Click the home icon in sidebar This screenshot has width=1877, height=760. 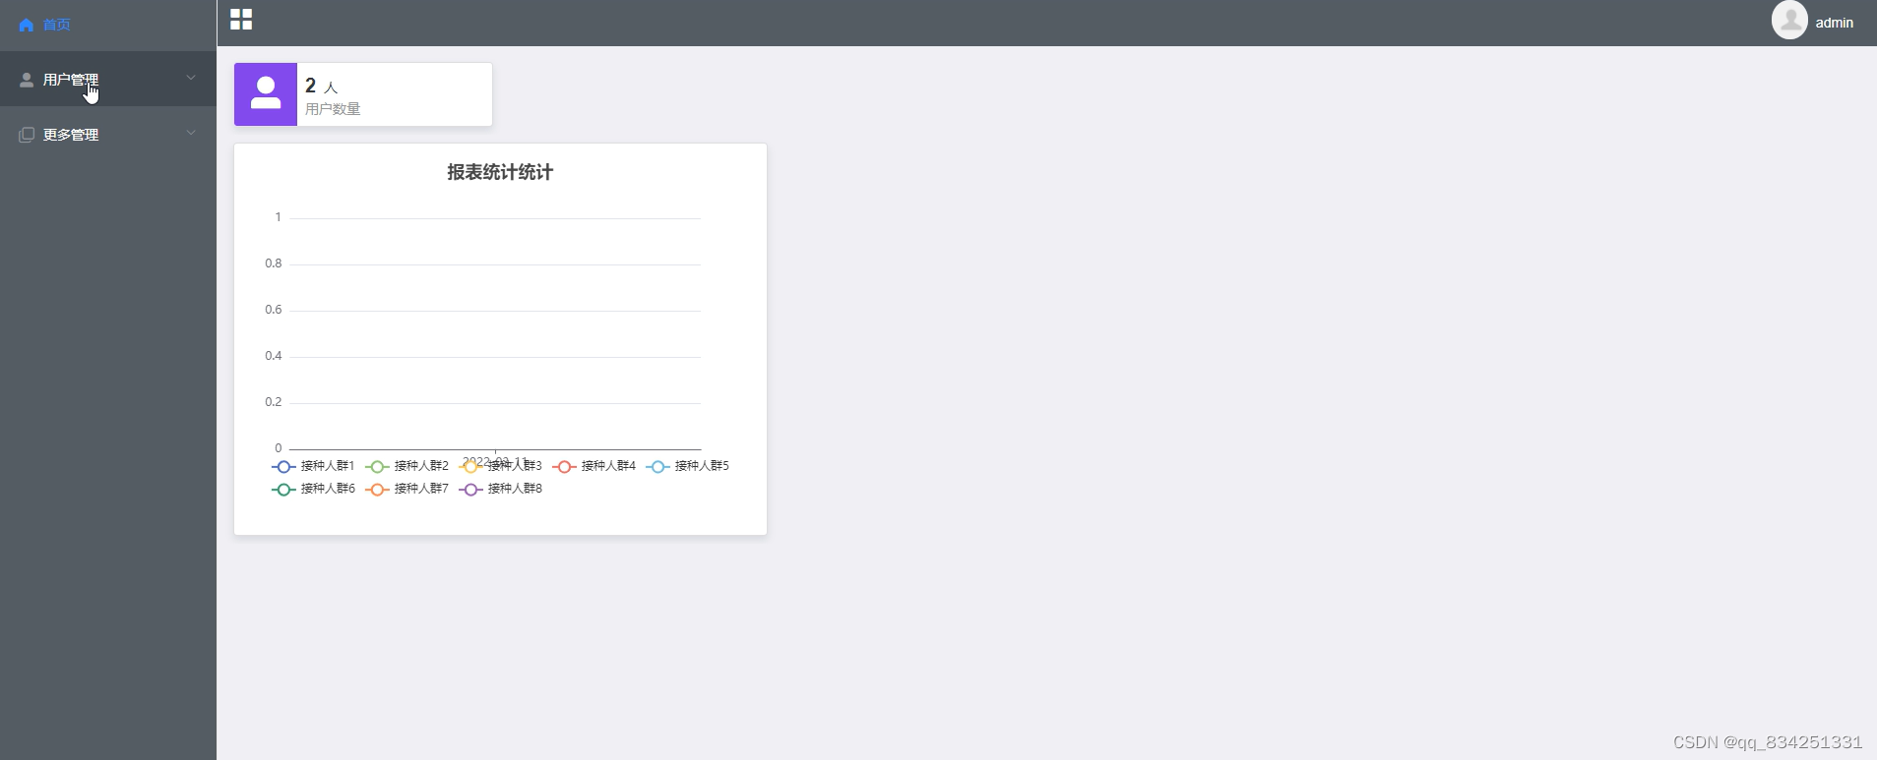27,25
